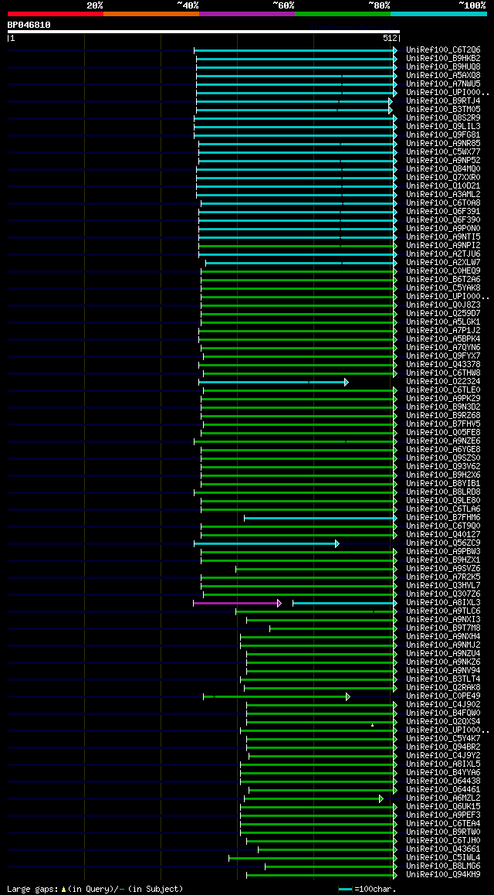Select the UniRef100_Q2QXS4 entry
This screenshot has height=895, width=494.
pyautogui.click(x=443, y=721)
